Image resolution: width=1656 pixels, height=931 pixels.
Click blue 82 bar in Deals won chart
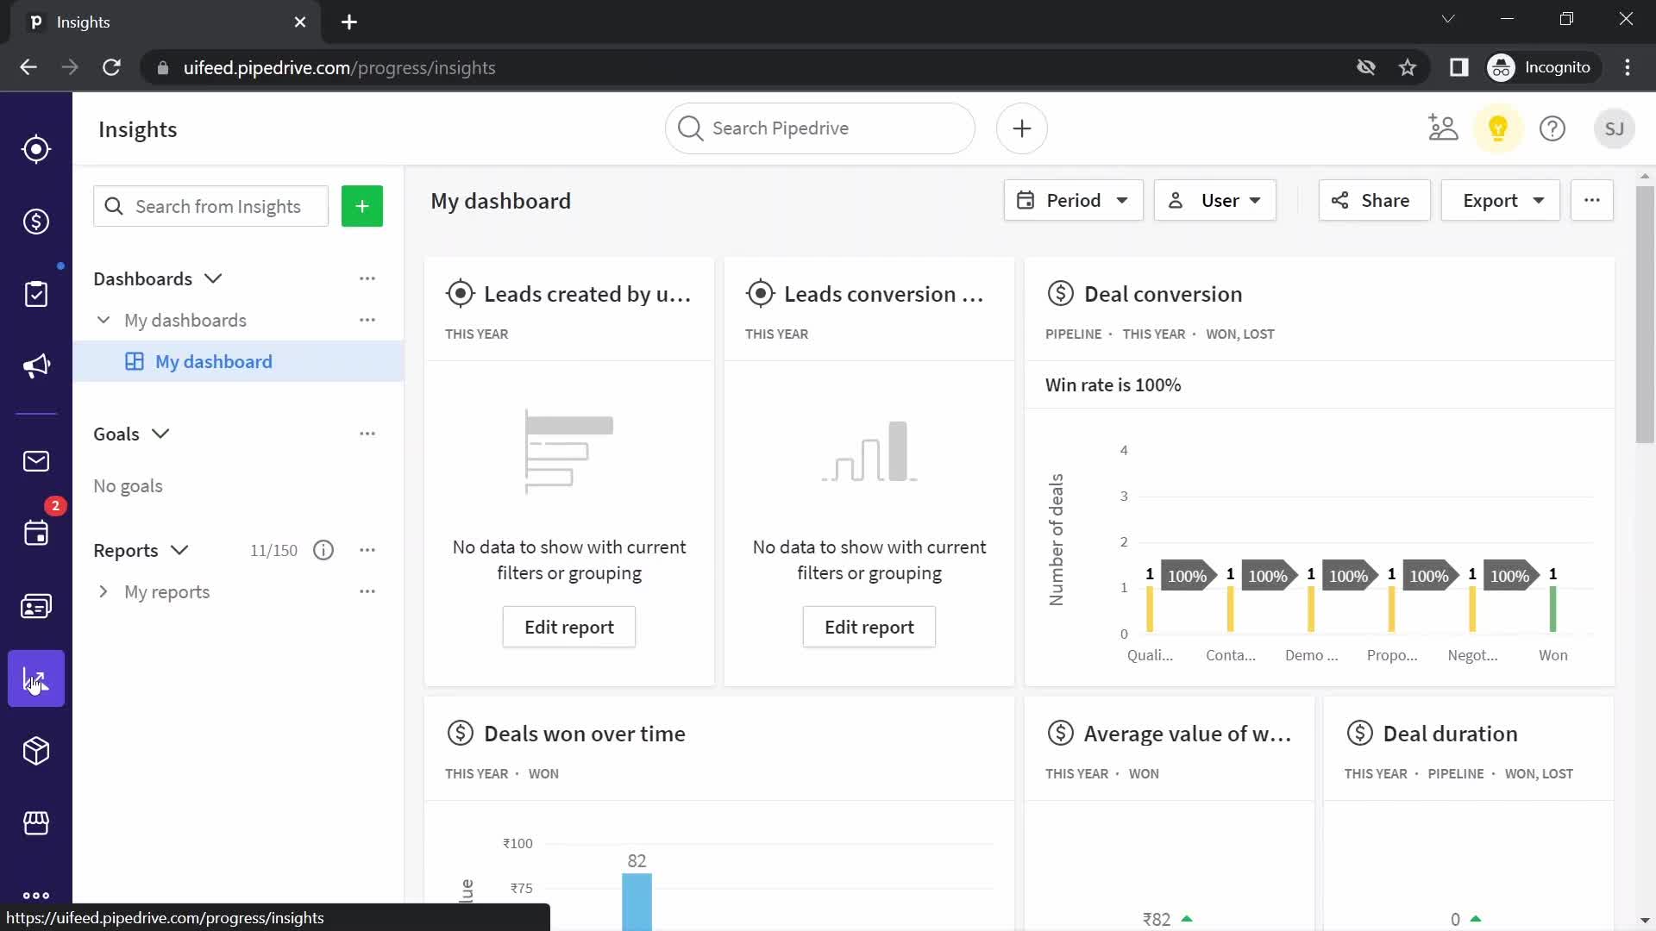click(x=637, y=902)
